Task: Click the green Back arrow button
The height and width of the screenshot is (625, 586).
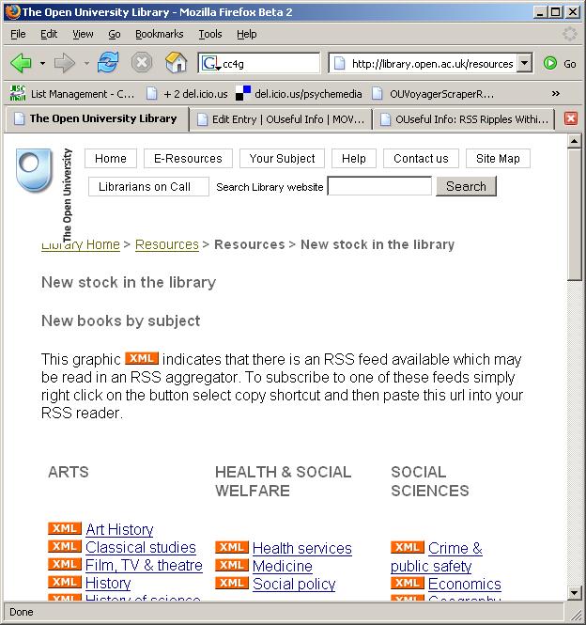Action: (21, 63)
